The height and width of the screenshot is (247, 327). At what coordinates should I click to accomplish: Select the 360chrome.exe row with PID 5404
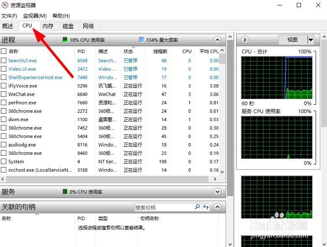(110, 136)
